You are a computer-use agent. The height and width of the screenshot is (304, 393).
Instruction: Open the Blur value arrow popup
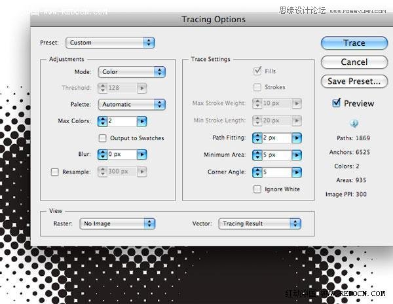[142, 155]
